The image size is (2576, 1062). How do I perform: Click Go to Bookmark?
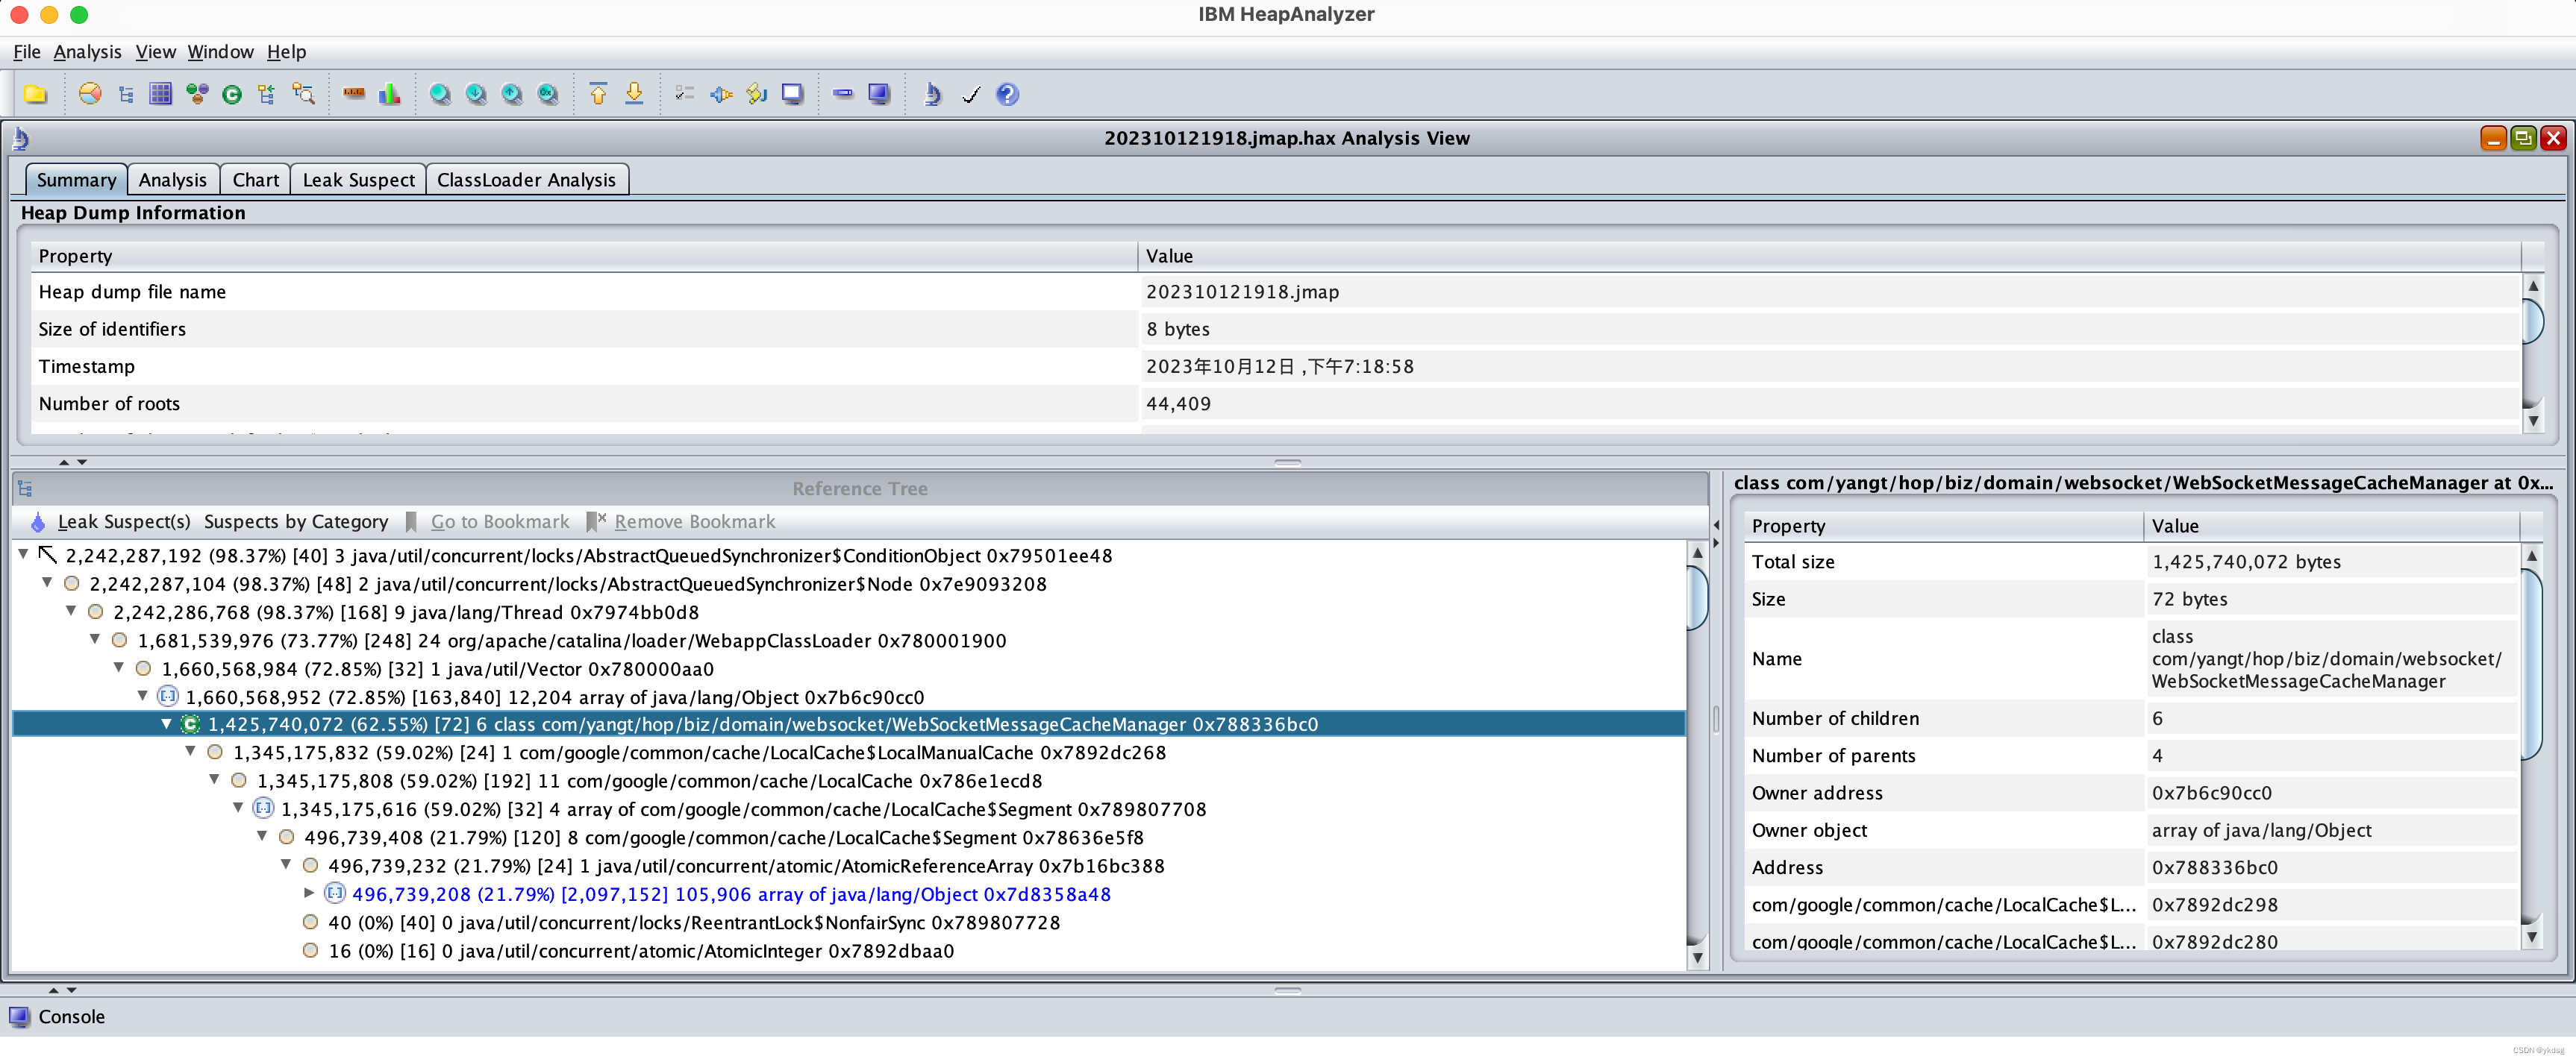pyautogui.click(x=487, y=521)
